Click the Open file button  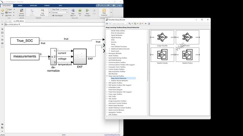[x=9, y=9]
